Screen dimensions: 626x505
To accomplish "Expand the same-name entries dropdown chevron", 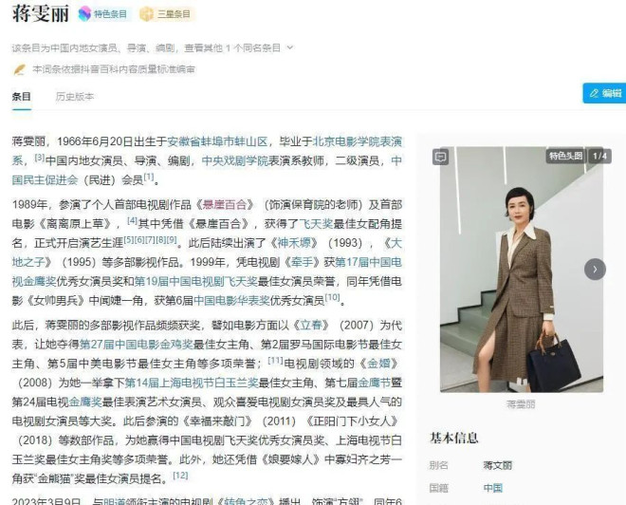I will [290, 48].
